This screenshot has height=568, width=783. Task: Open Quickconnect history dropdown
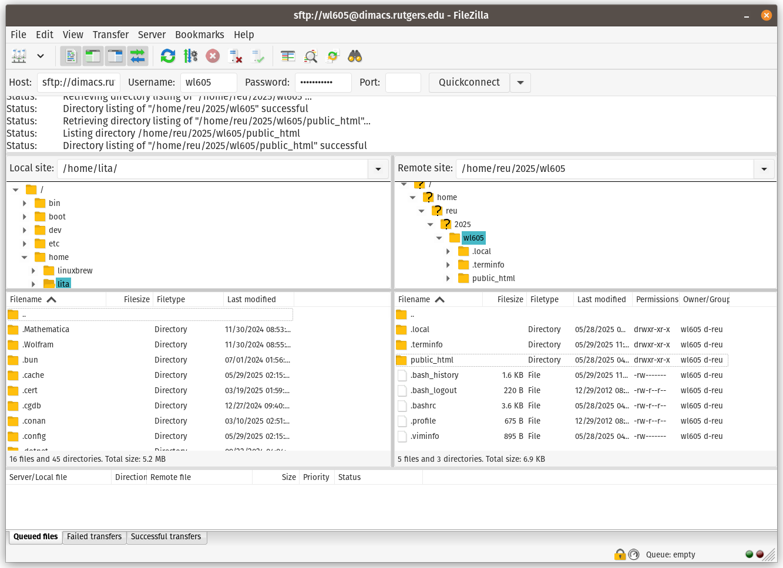[x=520, y=82]
